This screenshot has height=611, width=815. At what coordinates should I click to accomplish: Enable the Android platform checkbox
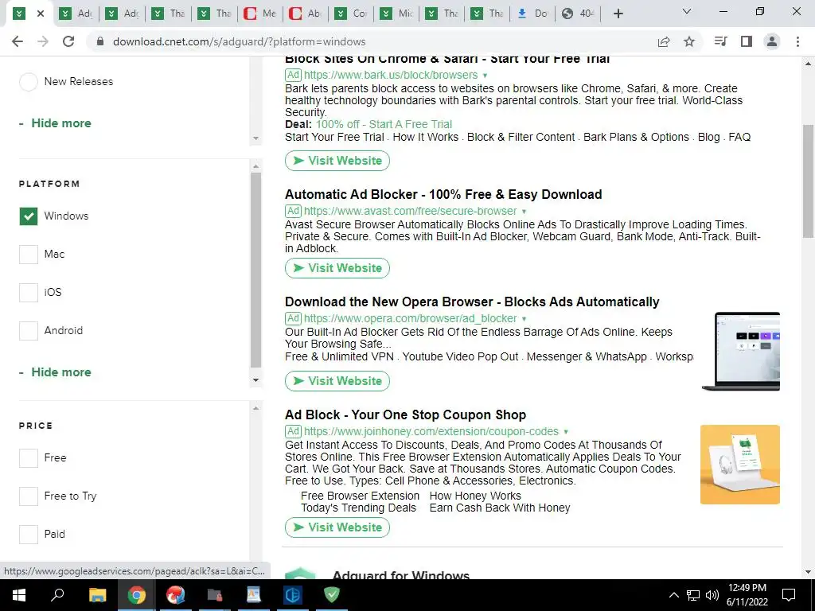point(29,331)
